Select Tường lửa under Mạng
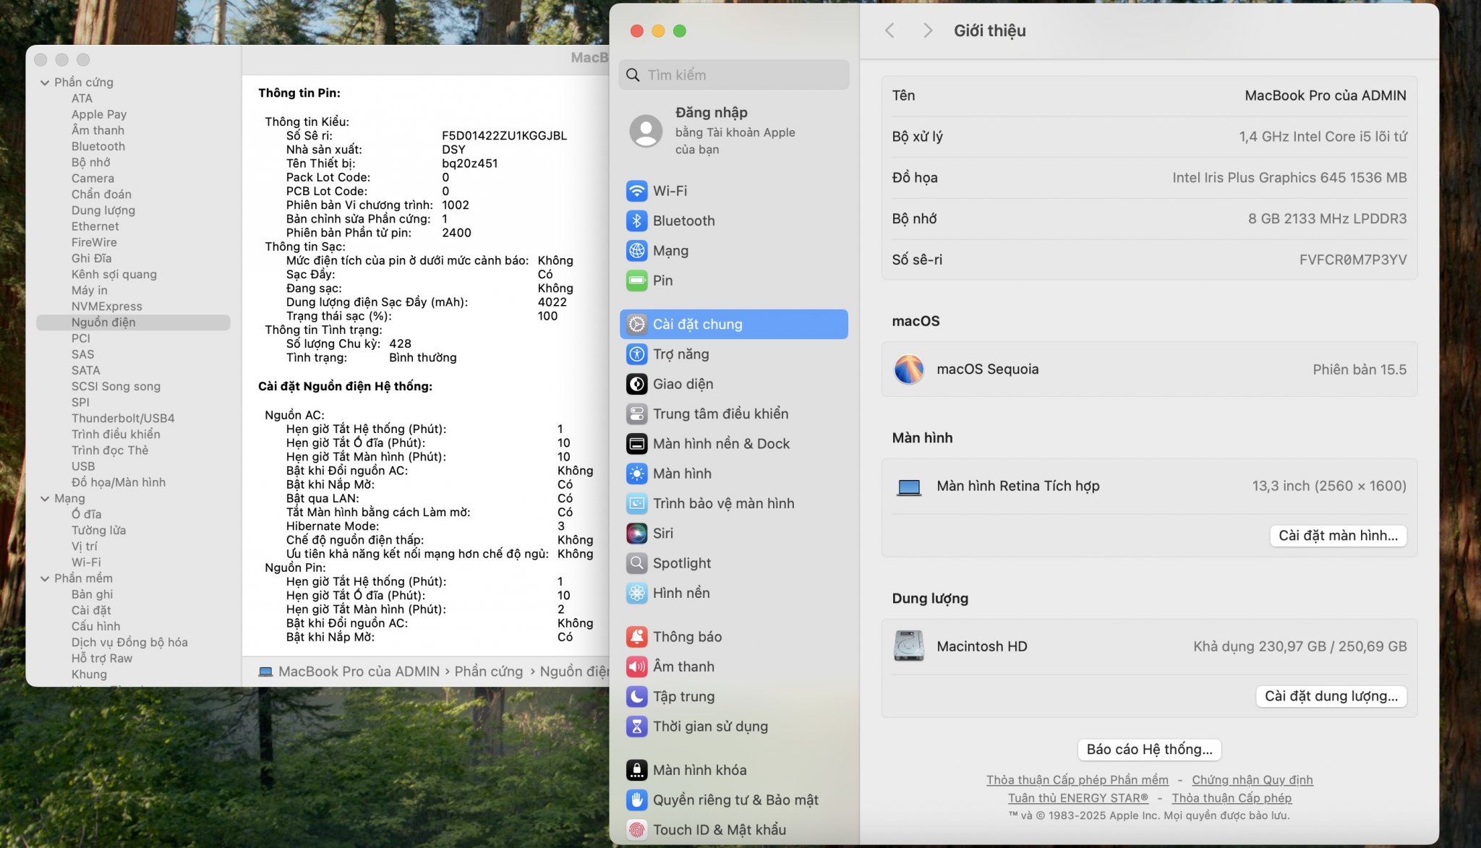Image resolution: width=1481 pixels, height=848 pixels. (98, 530)
